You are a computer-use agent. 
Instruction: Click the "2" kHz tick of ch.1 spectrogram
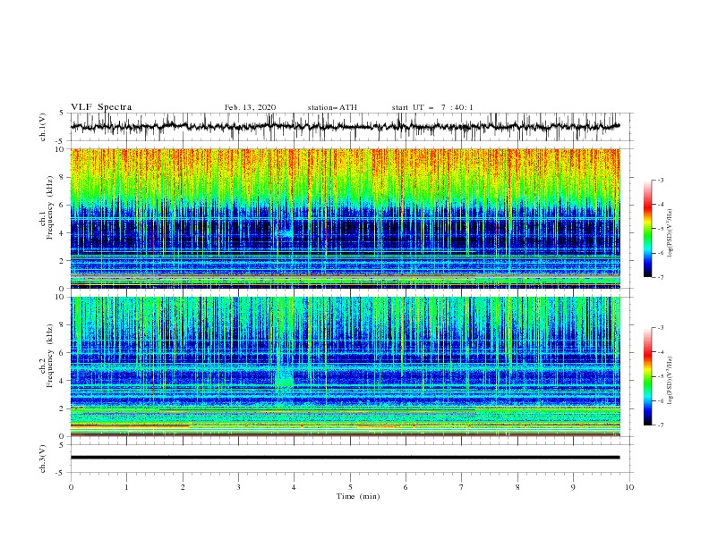63,260
